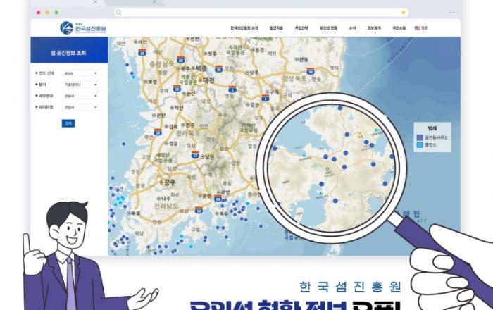The image size is (493, 310).
Task: Click highway 10 shield below 광양
Action: click(218, 199)
